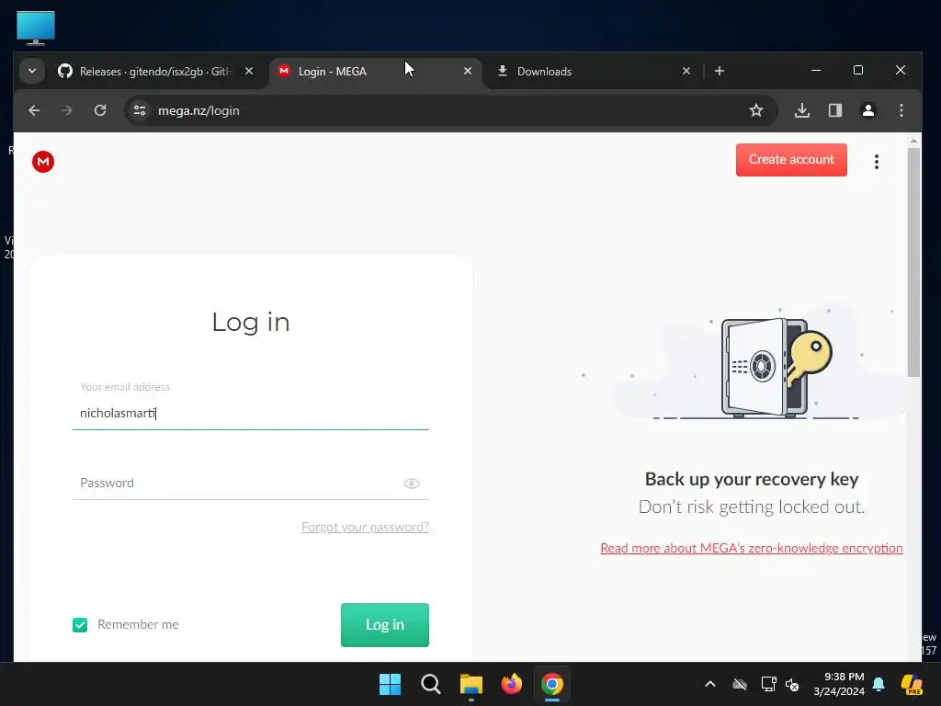The height and width of the screenshot is (706, 941).
Task: Click the muted volume tray icon
Action: [792, 684]
